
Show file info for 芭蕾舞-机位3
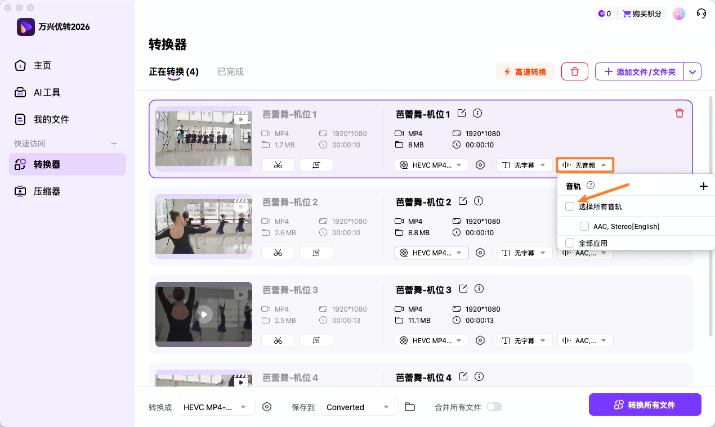tap(479, 289)
